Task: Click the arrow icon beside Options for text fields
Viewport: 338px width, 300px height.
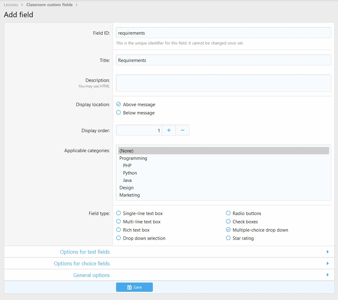Action: [x=328, y=252]
